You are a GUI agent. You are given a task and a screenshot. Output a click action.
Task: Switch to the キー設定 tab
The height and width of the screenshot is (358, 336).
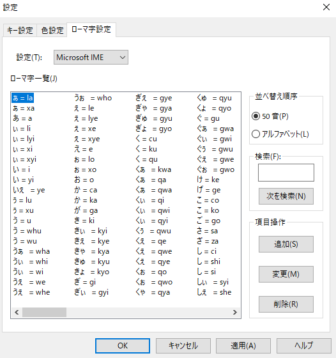click(x=20, y=31)
